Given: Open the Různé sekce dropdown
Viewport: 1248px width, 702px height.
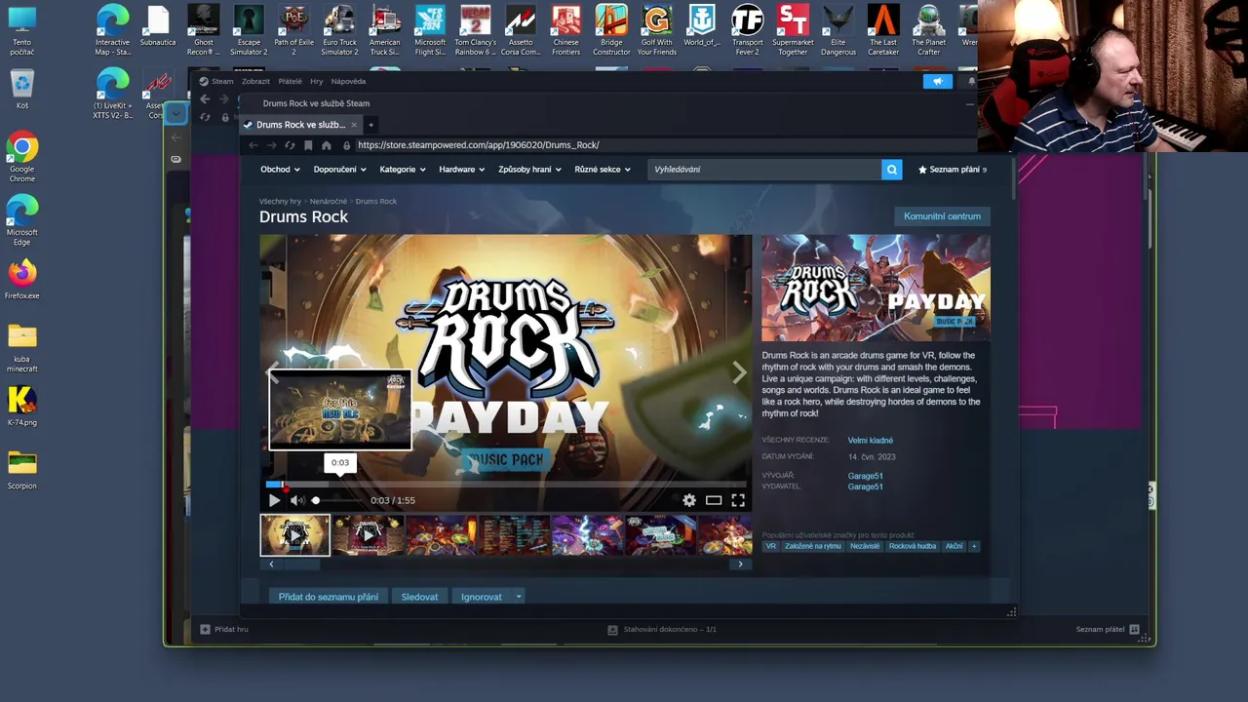Looking at the screenshot, I should click(603, 170).
